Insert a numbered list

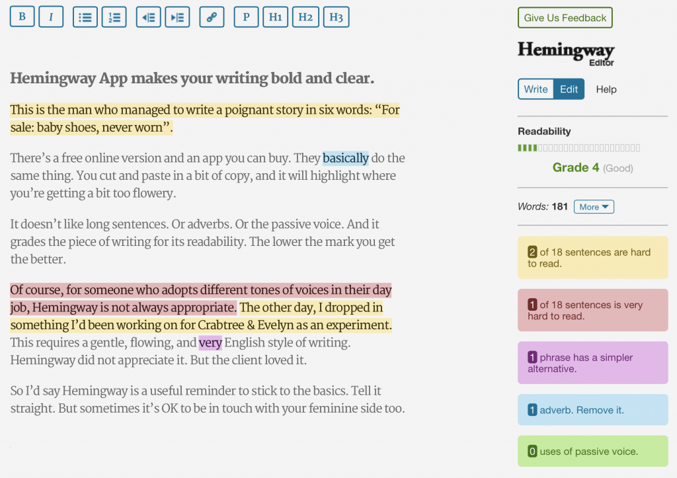pos(114,17)
